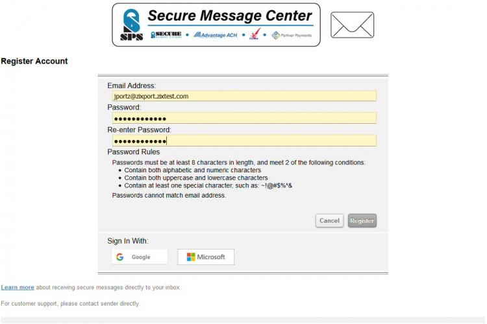Click the Re-enter Password label
The width and height of the screenshot is (487, 324).
139,130
